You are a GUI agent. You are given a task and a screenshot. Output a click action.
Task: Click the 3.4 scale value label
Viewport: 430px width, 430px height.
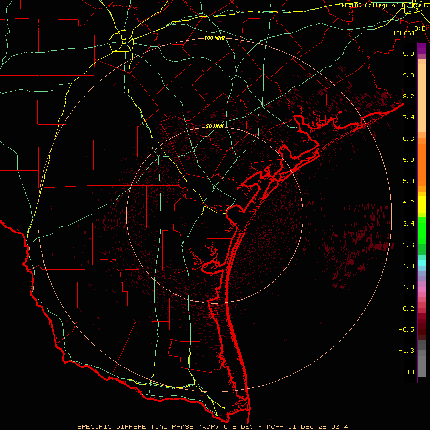tap(408, 224)
